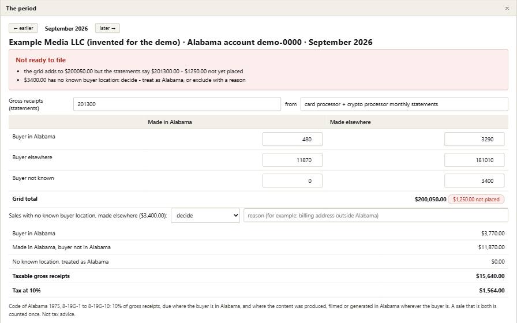Image resolution: width=517 pixels, height=323 pixels.
Task: Go to the earlier period
Action: click(23, 28)
